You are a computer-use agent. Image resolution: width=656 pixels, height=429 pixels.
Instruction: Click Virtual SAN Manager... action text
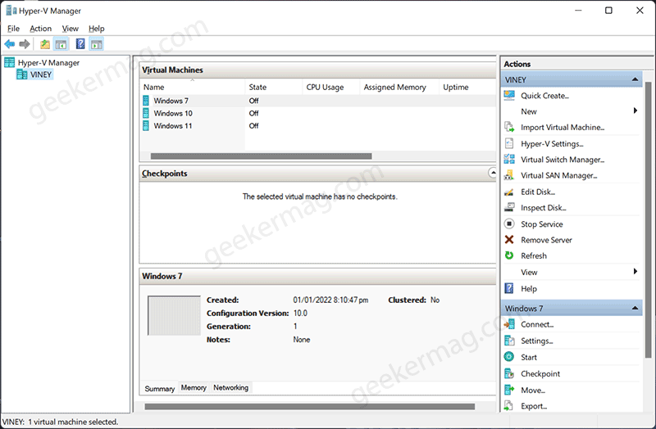(559, 175)
